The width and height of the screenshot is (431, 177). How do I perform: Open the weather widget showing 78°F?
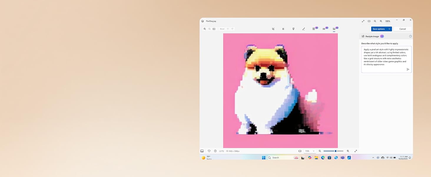click(207, 158)
